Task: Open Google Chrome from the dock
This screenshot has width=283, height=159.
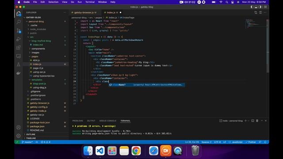Action: point(136,151)
